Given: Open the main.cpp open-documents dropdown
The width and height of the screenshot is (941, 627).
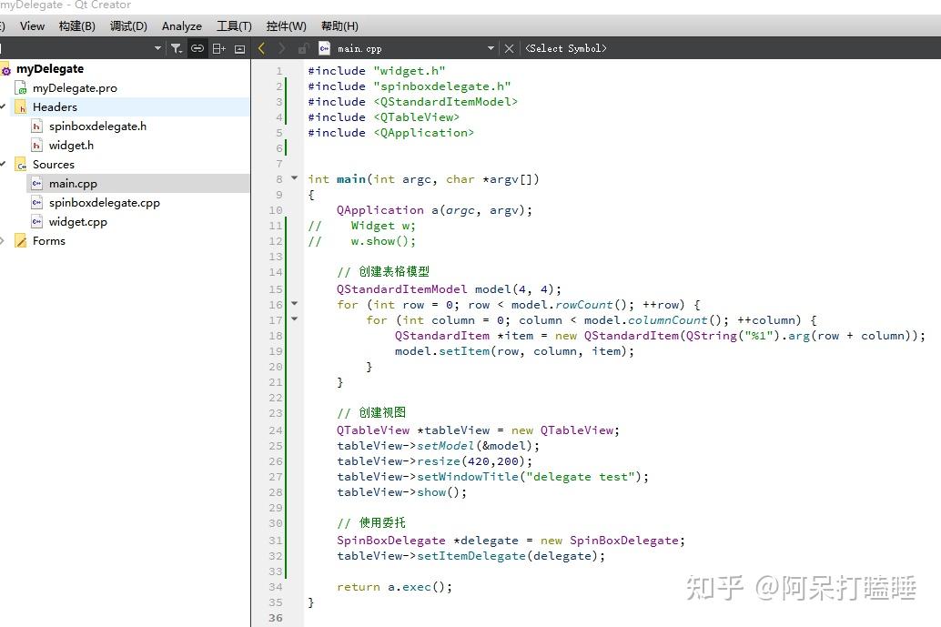Looking at the screenshot, I should pyautogui.click(x=491, y=48).
